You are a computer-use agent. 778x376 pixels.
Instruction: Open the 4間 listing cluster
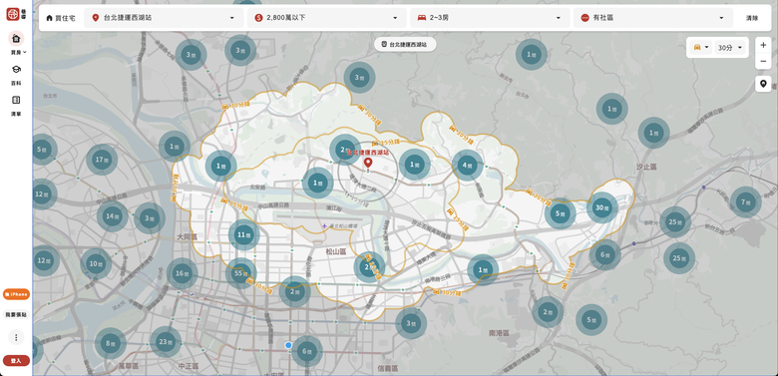tap(467, 166)
